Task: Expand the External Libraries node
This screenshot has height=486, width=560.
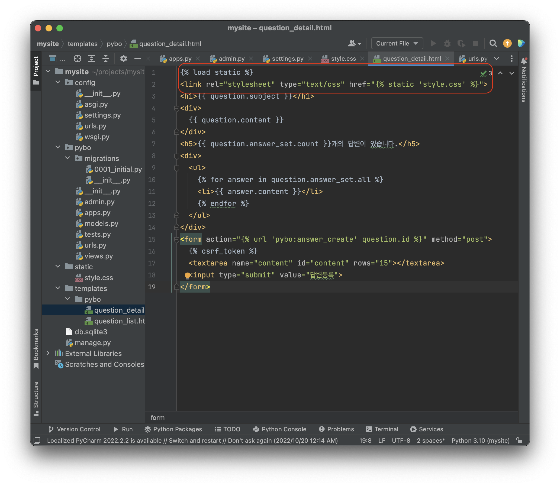Action: coord(48,353)
